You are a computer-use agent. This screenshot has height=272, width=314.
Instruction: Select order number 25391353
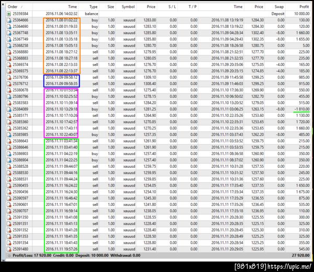pos(20,236)
